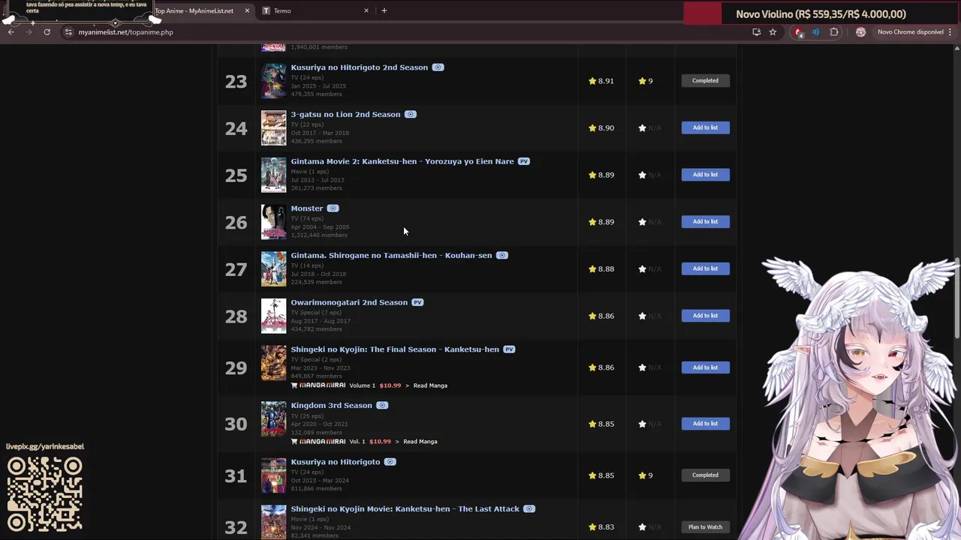Open the blue sound wave extension

[815, 32]
